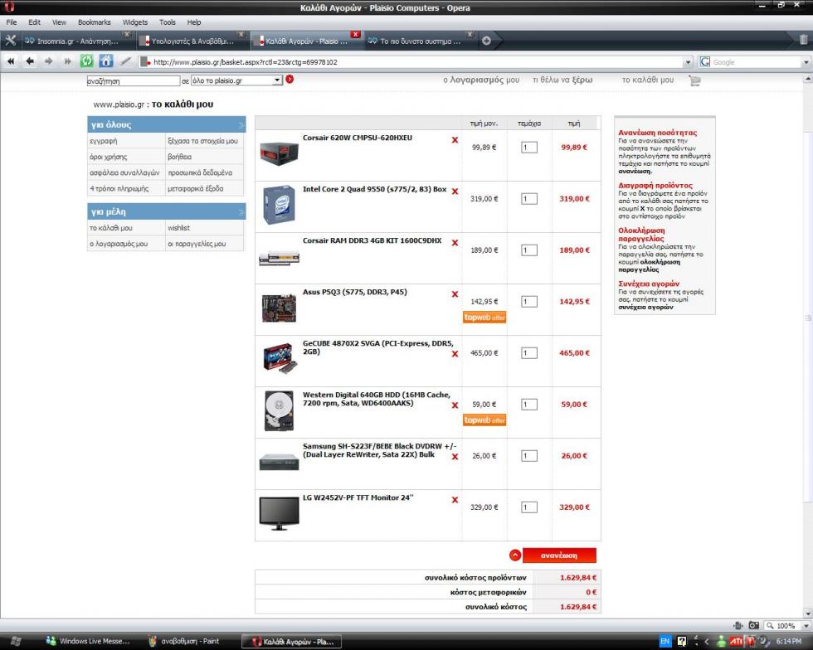813x650 pixels.
Task: Open the wishlist link
Action: pos(178,228)
